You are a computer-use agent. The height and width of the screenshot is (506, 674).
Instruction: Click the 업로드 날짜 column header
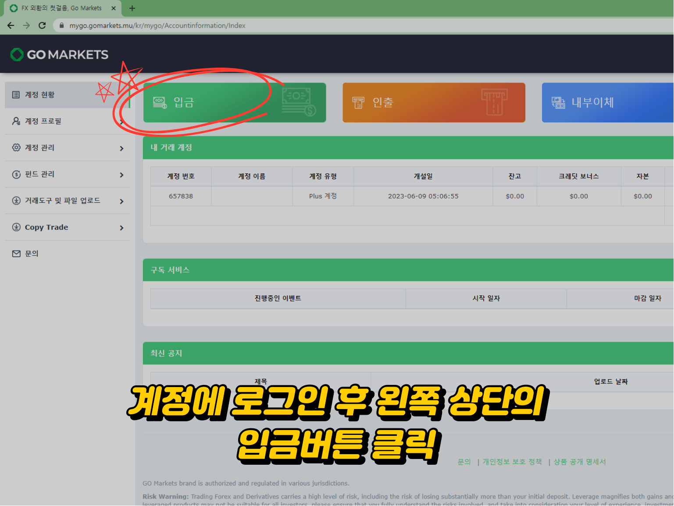611,382
